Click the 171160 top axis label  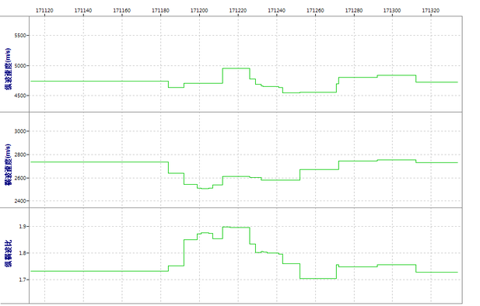coord(122,10)
